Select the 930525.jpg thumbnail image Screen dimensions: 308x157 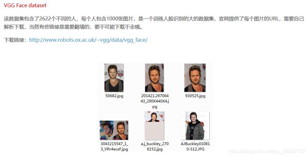tap(195, 78)
